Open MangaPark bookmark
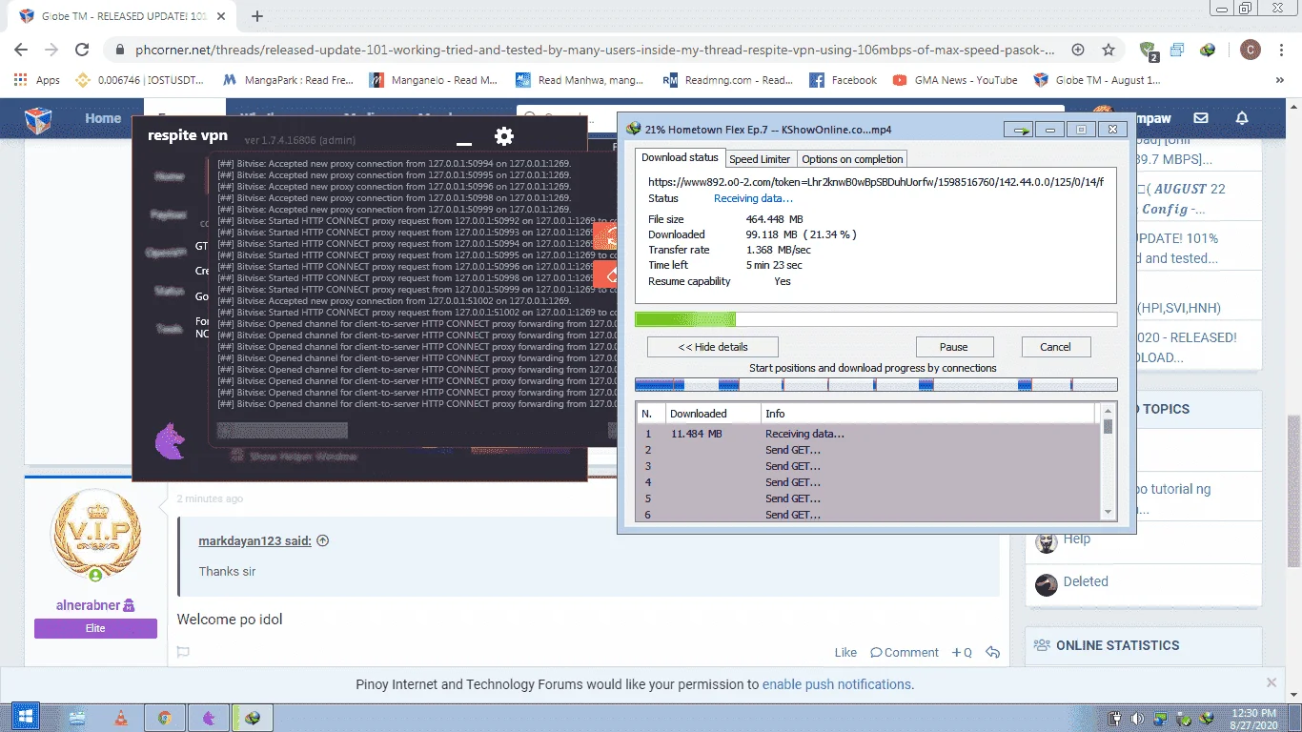Viewport: 1302px width, 732px height. click(289, 80)
